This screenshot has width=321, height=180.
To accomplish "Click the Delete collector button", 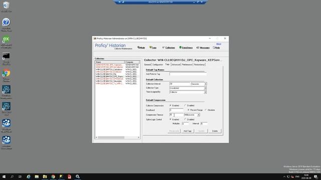I will [x=215, y=131].
